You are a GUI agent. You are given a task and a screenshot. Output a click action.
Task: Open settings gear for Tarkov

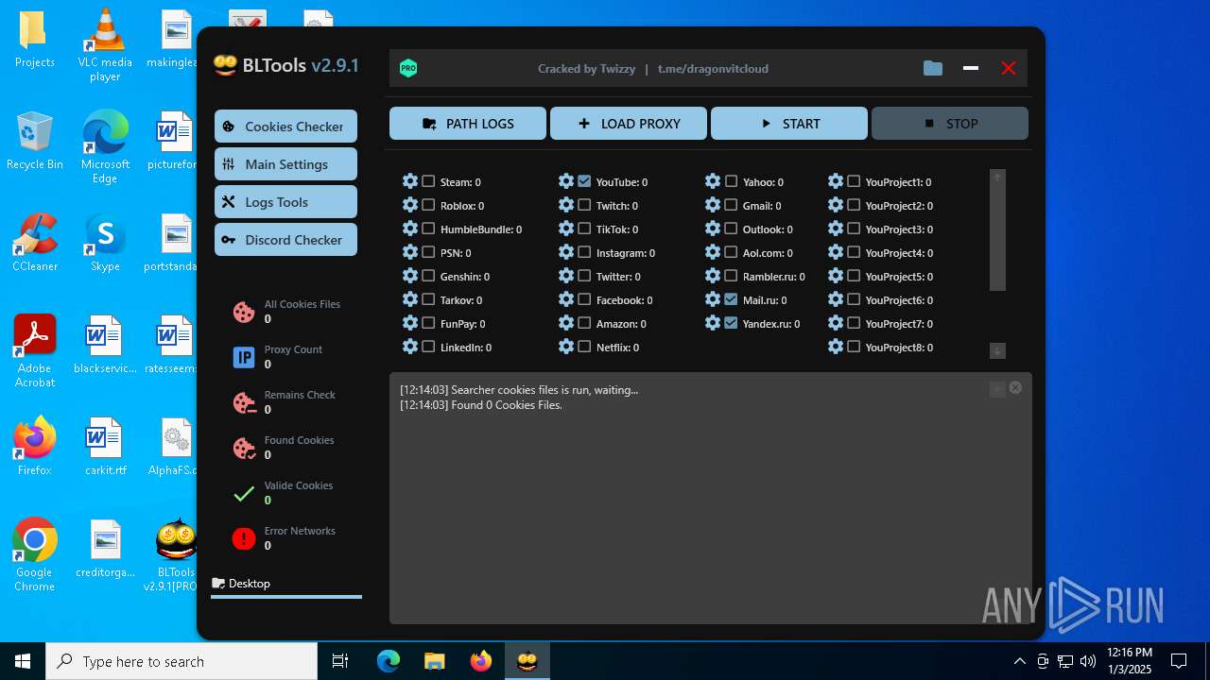tap(410, 299)
